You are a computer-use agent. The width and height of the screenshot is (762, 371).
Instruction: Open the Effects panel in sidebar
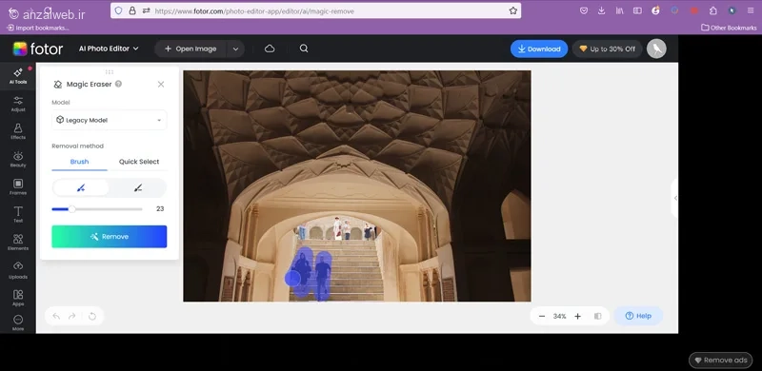pyautogui.click(x=18, y=131)
